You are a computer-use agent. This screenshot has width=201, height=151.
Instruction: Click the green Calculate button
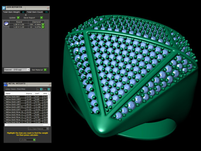(34, 140)
